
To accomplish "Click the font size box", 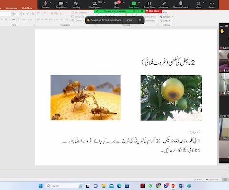I will click(x=16, y=14).
